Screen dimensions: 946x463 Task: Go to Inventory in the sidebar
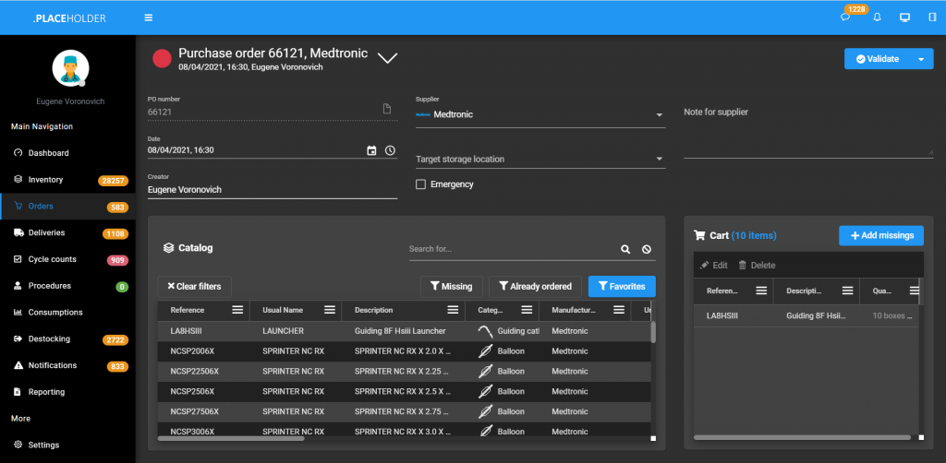point(45,180)
